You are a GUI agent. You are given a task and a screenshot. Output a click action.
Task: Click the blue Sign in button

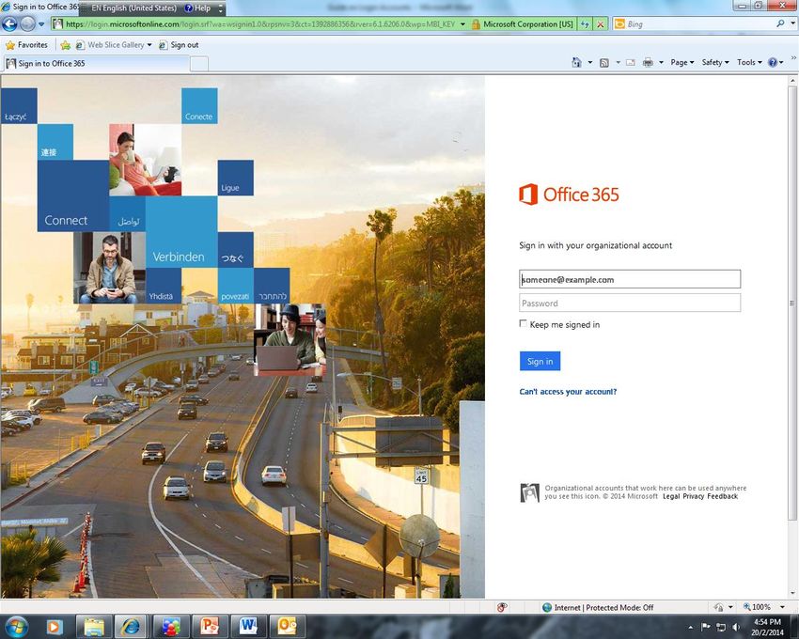[540, 361]
